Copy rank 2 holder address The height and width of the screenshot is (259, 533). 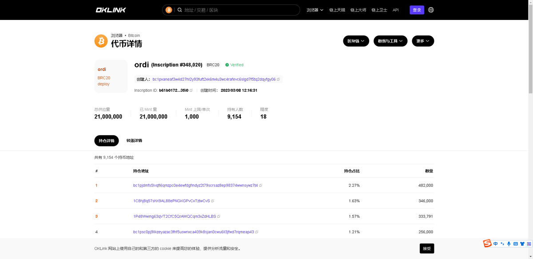click(x=213, y=201)
